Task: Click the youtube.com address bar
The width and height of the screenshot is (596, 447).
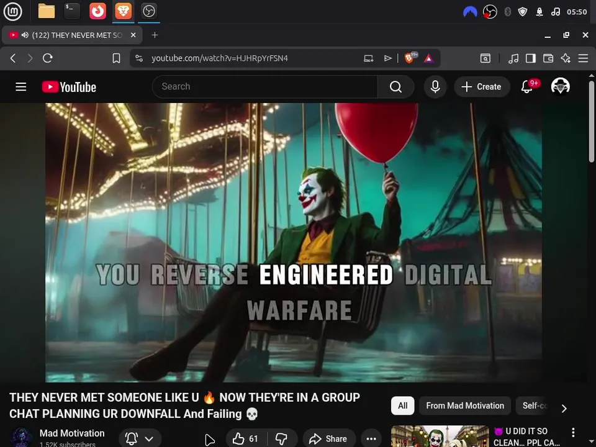Action: (x=220, y=58)
